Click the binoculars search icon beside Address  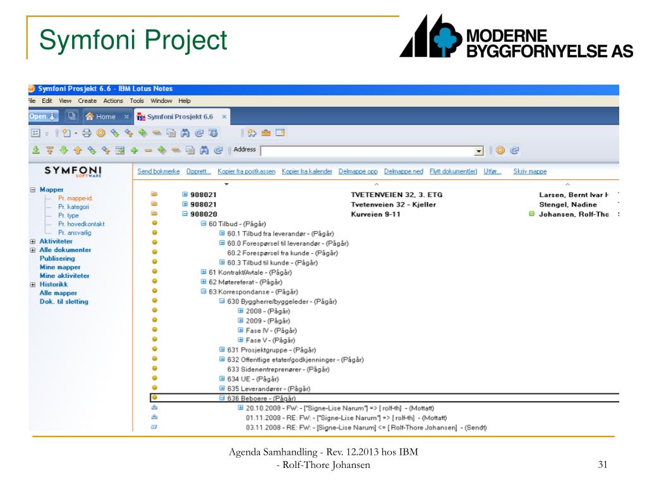(x=204, y=150)
